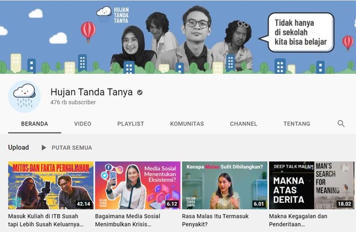Screen dimensions: 356x232
Task: Click the banner speech bubble text
Action: tap(301, 33)
